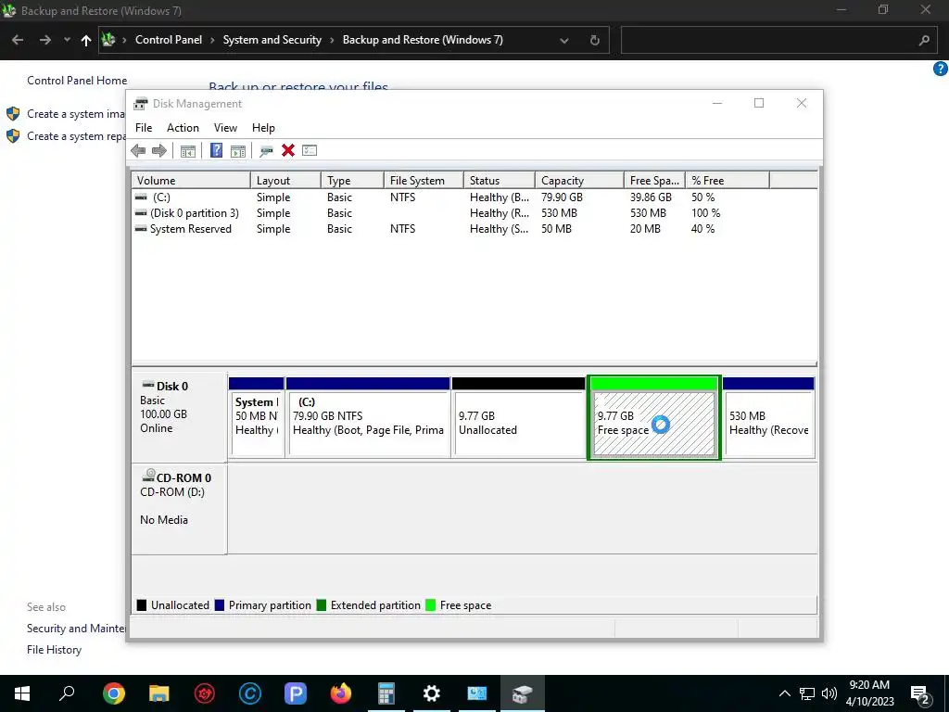The width and height of the screenshot is (949, 712).
Task: Open the View menu in Disk Management
Action: (225, 128)
